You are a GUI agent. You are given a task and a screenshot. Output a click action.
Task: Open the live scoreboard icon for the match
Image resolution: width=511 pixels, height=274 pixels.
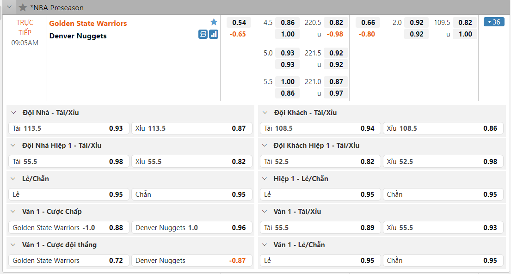203,34
